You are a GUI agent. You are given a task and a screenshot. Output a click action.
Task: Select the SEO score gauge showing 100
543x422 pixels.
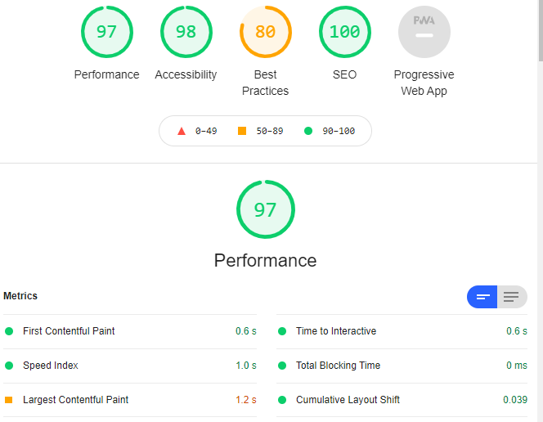tap(345, 32)
